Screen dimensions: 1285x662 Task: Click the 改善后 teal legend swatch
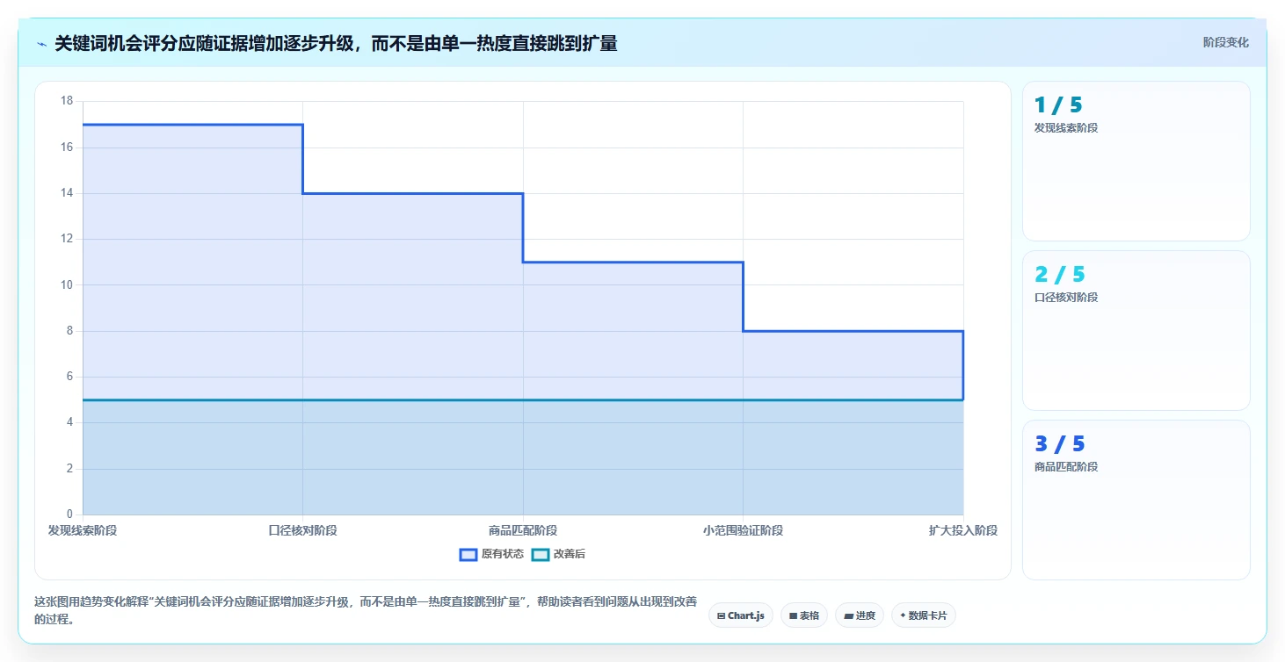click(541, 554)
